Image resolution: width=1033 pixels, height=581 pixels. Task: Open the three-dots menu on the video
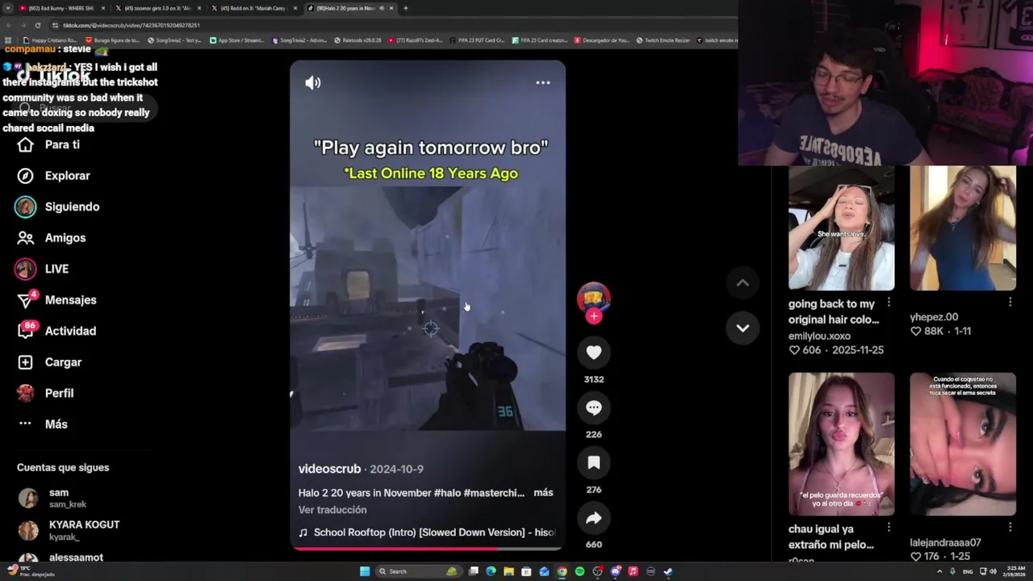[543, 82]
